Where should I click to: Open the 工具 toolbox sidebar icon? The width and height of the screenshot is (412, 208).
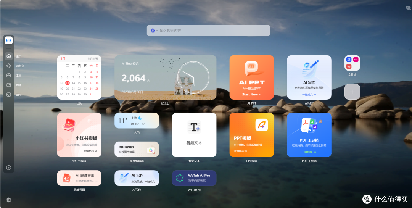point(9,76)
